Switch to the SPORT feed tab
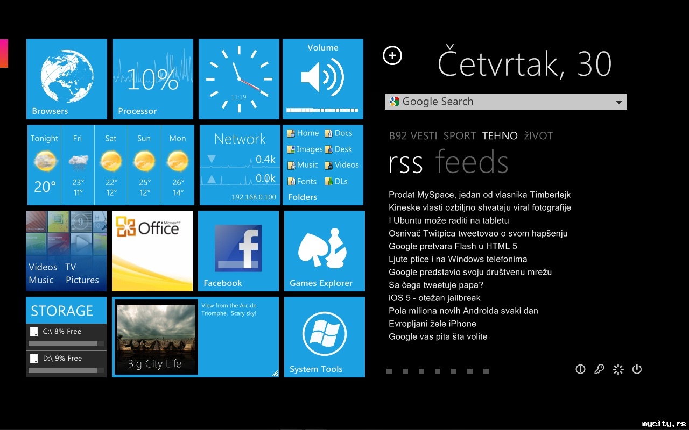 tap(460, 136)
